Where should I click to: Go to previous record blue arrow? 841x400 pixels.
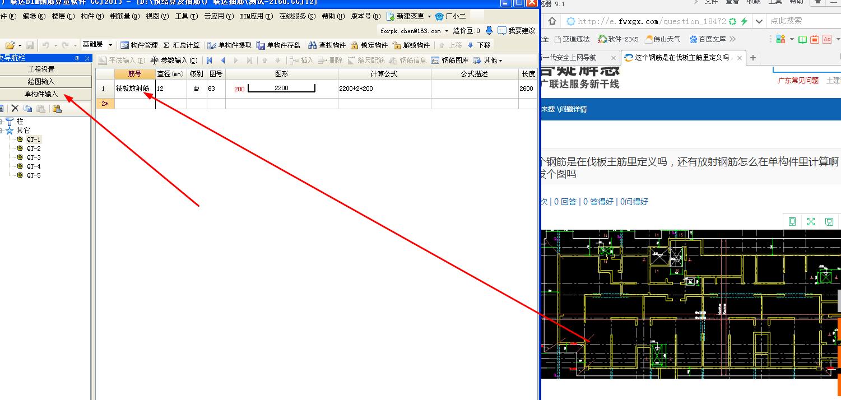tap(223, 61)
